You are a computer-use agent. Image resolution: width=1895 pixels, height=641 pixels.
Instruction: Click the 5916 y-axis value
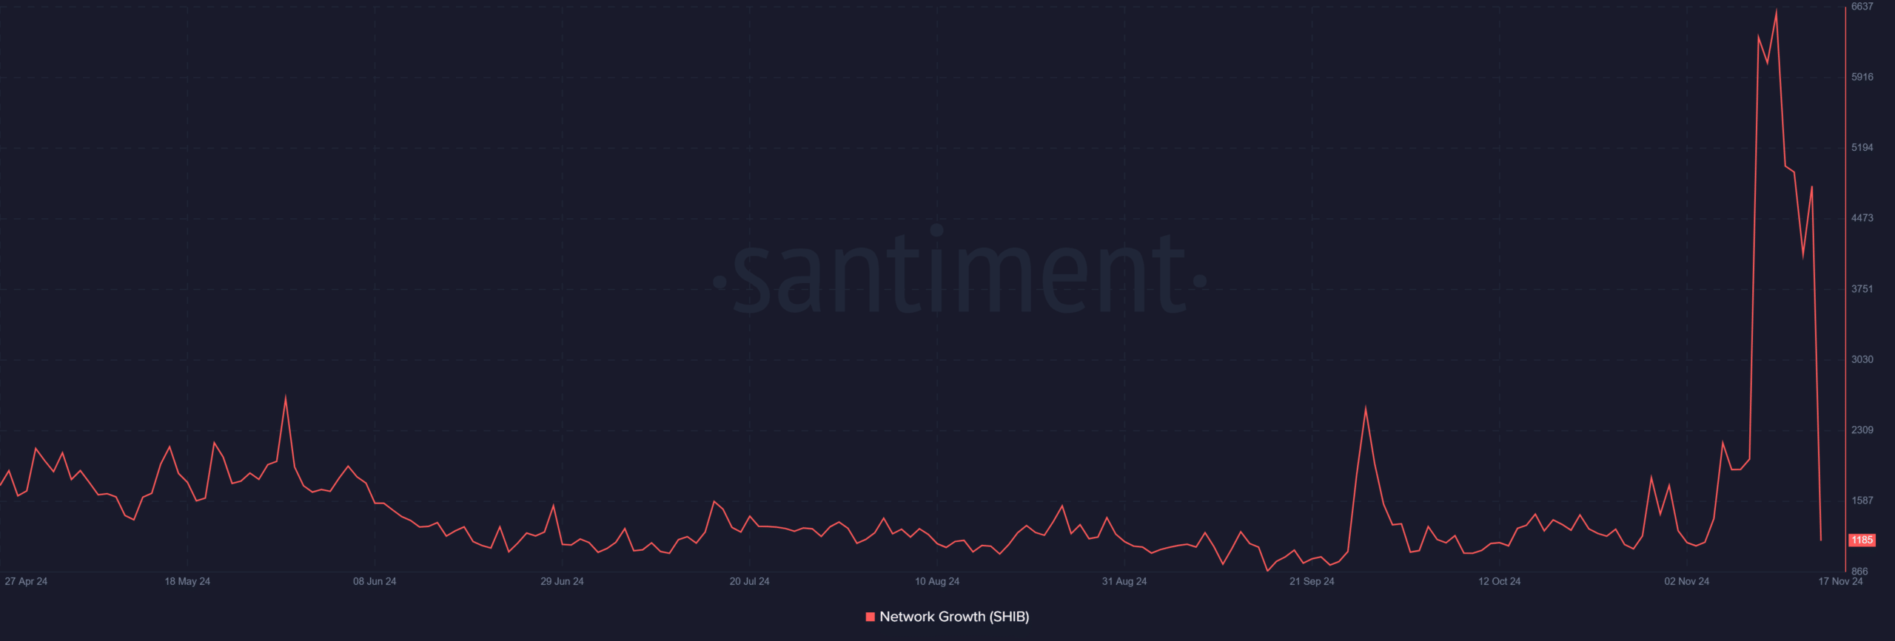pos(1862,77)
